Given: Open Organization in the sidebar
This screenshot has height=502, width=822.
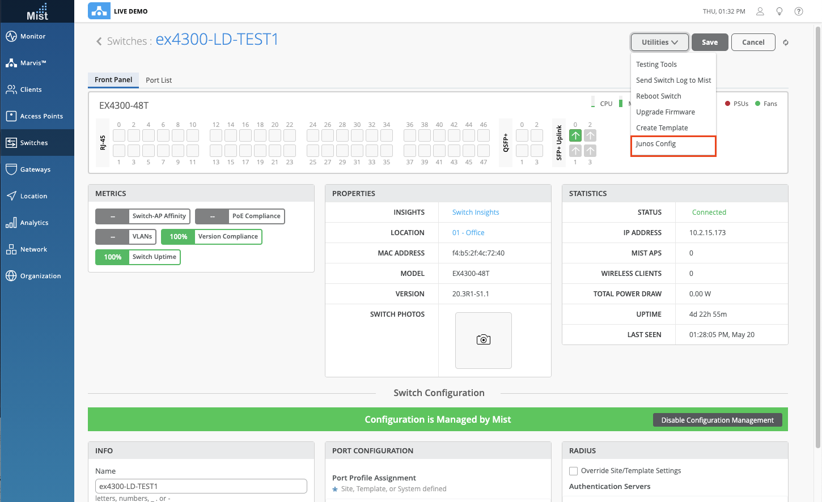Looking at the screenshot, I should tap(37, 276).
